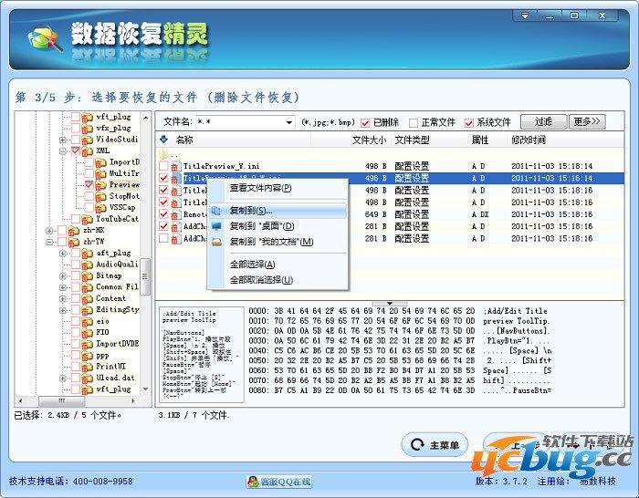The width and height of the screenshot is (639, 498).
Task: Expand the VideoStudi tree folder
Action: 63,140
